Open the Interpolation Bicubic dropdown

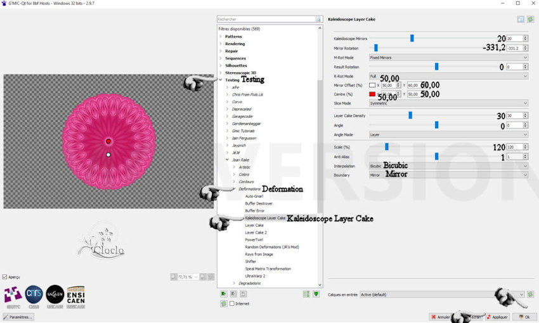tap(448, 165)
